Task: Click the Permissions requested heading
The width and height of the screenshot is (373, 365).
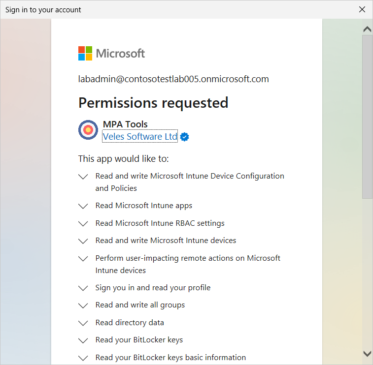Action: (x=153, y=103)
